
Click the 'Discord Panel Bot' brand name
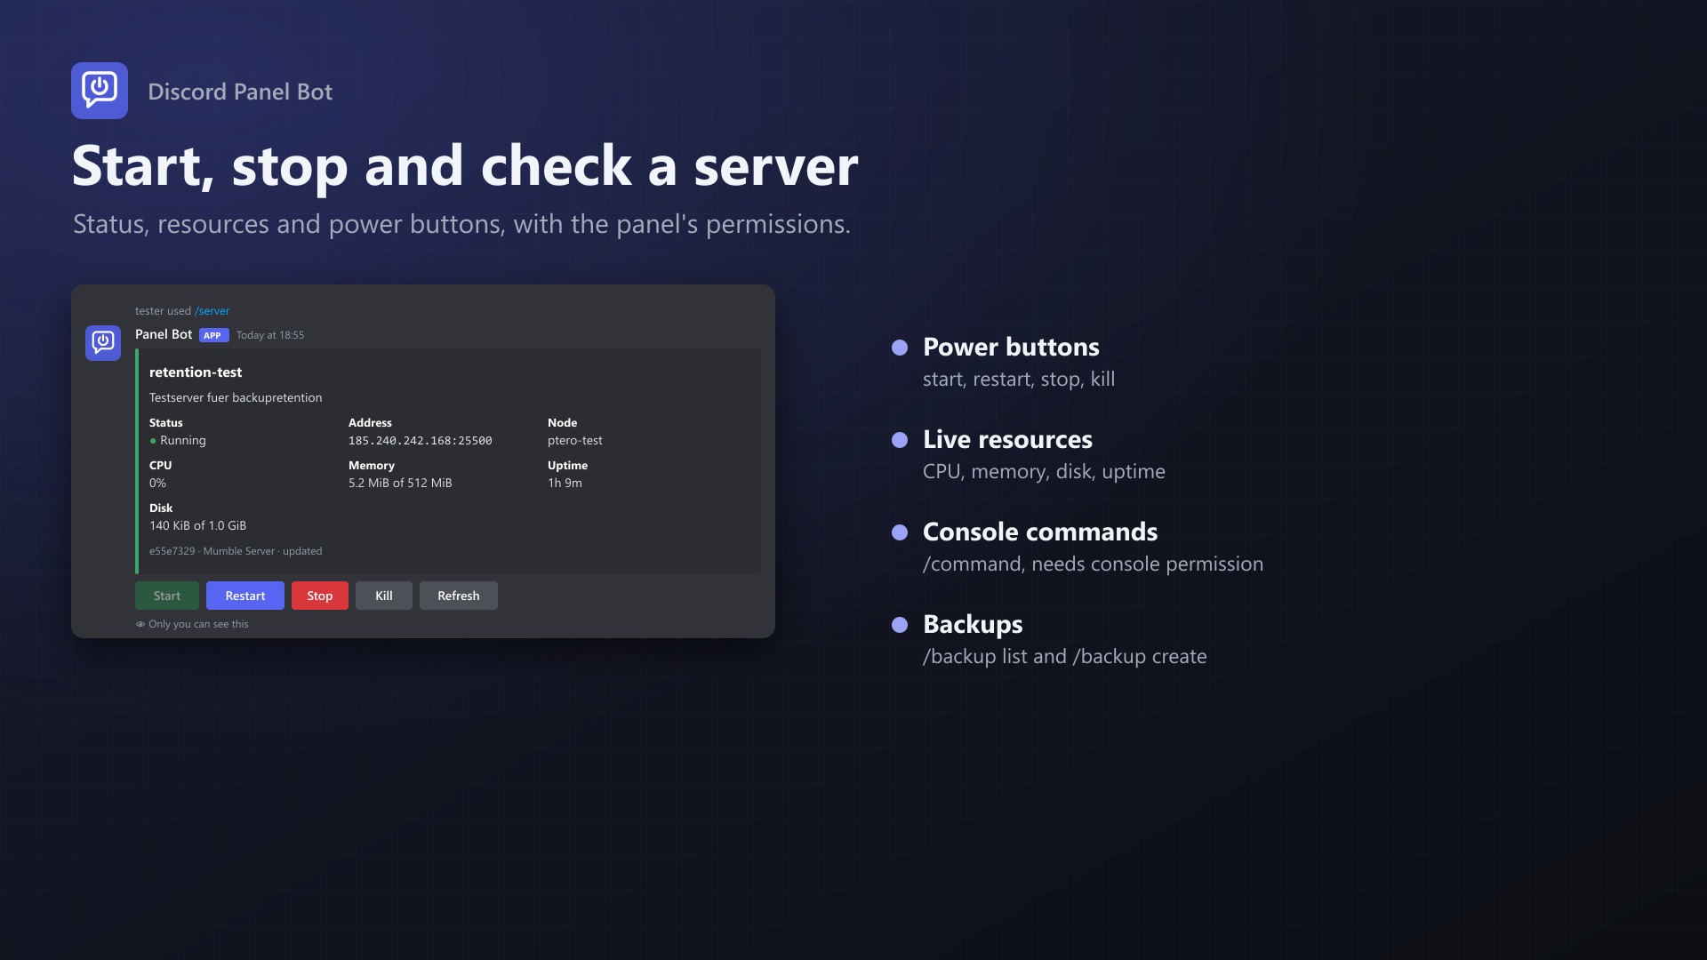pyautogui.click(x=240, y=92)
